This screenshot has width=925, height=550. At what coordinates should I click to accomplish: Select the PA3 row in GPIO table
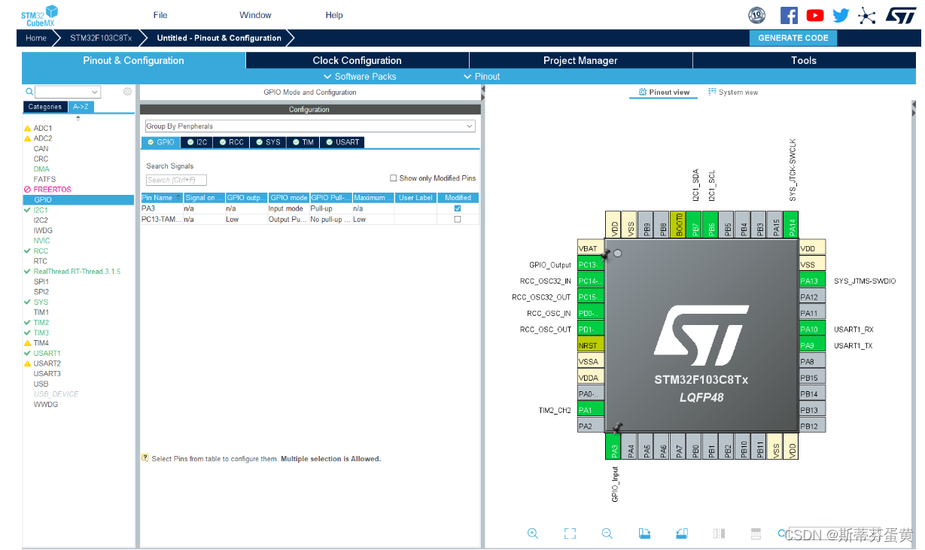pos(309,208)
